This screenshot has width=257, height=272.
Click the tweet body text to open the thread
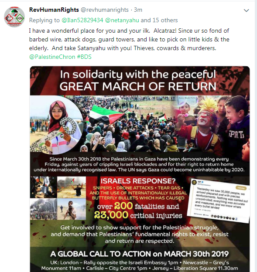tap(129, 39)
